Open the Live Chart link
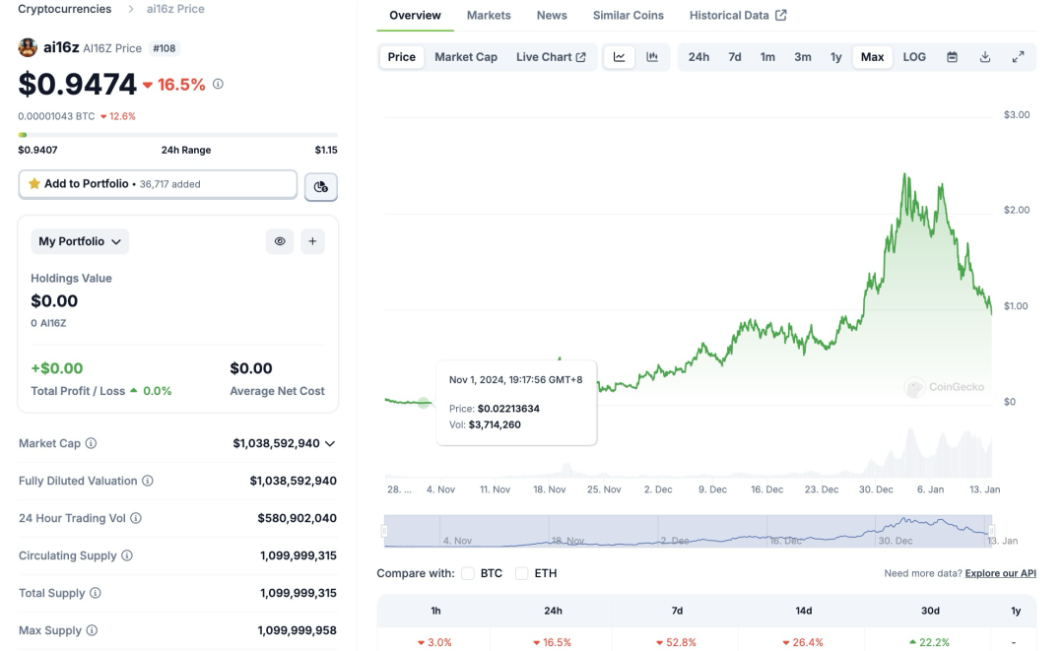Viewport: 1064px width, 651px height. coord(551,57)
